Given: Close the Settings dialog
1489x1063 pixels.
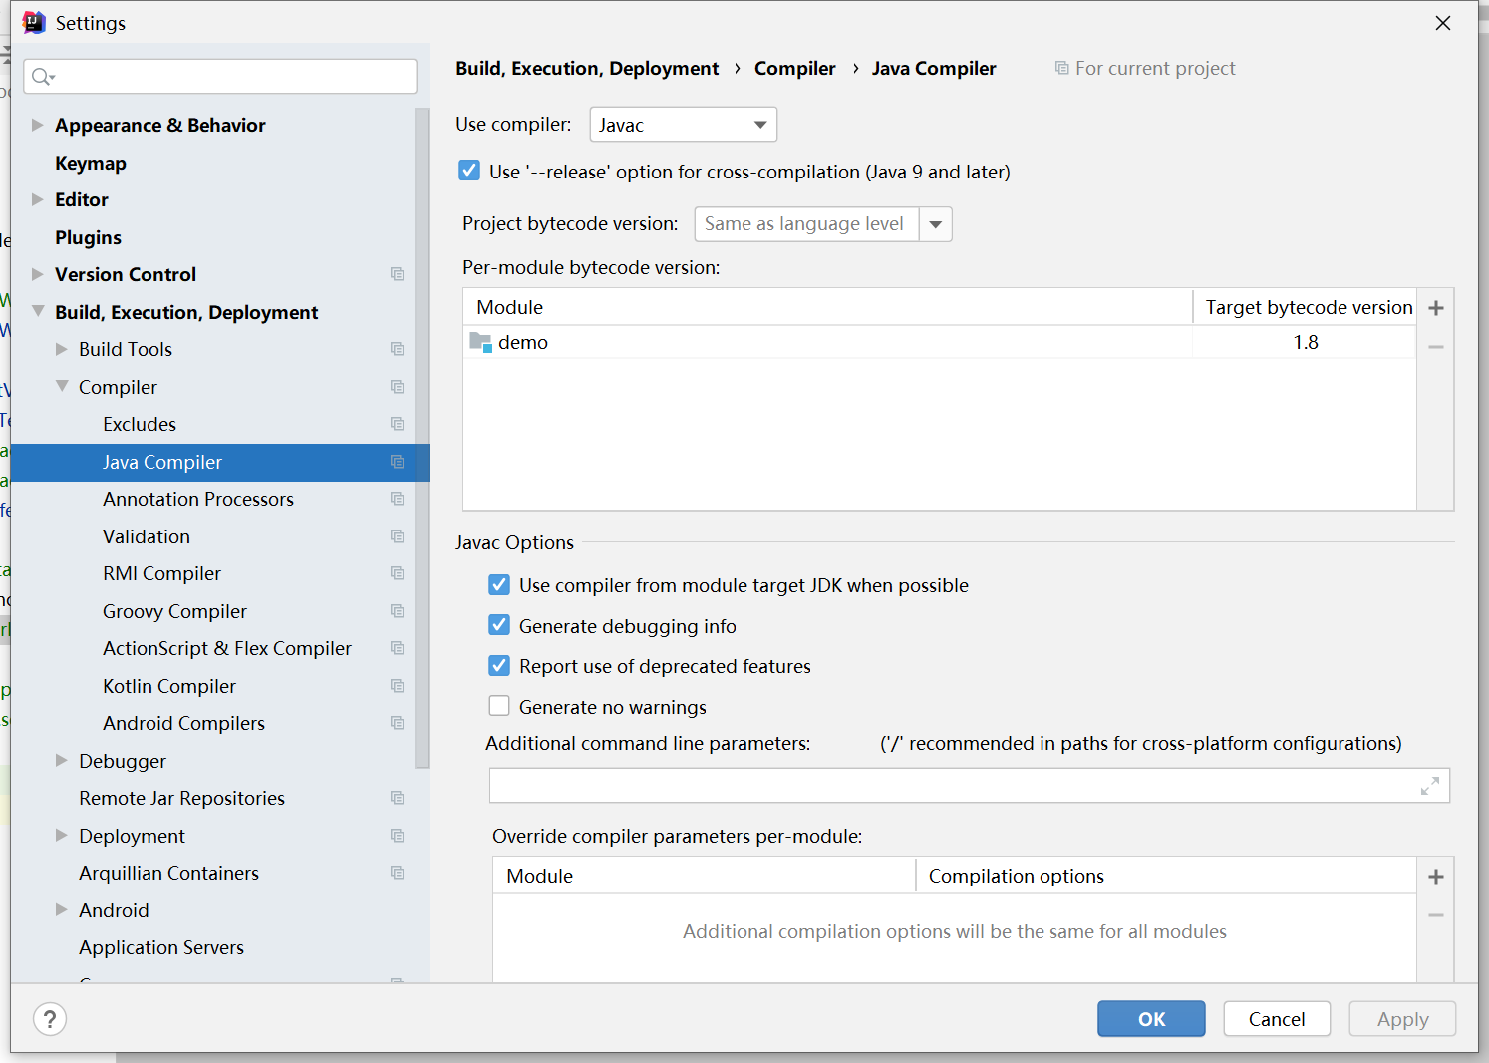Looking at the screenshot, I should [1443, 23].
